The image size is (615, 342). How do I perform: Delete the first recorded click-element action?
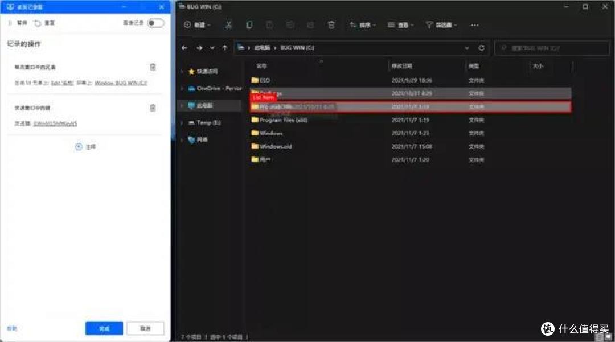pyautogui.click(x=153, y=67)
